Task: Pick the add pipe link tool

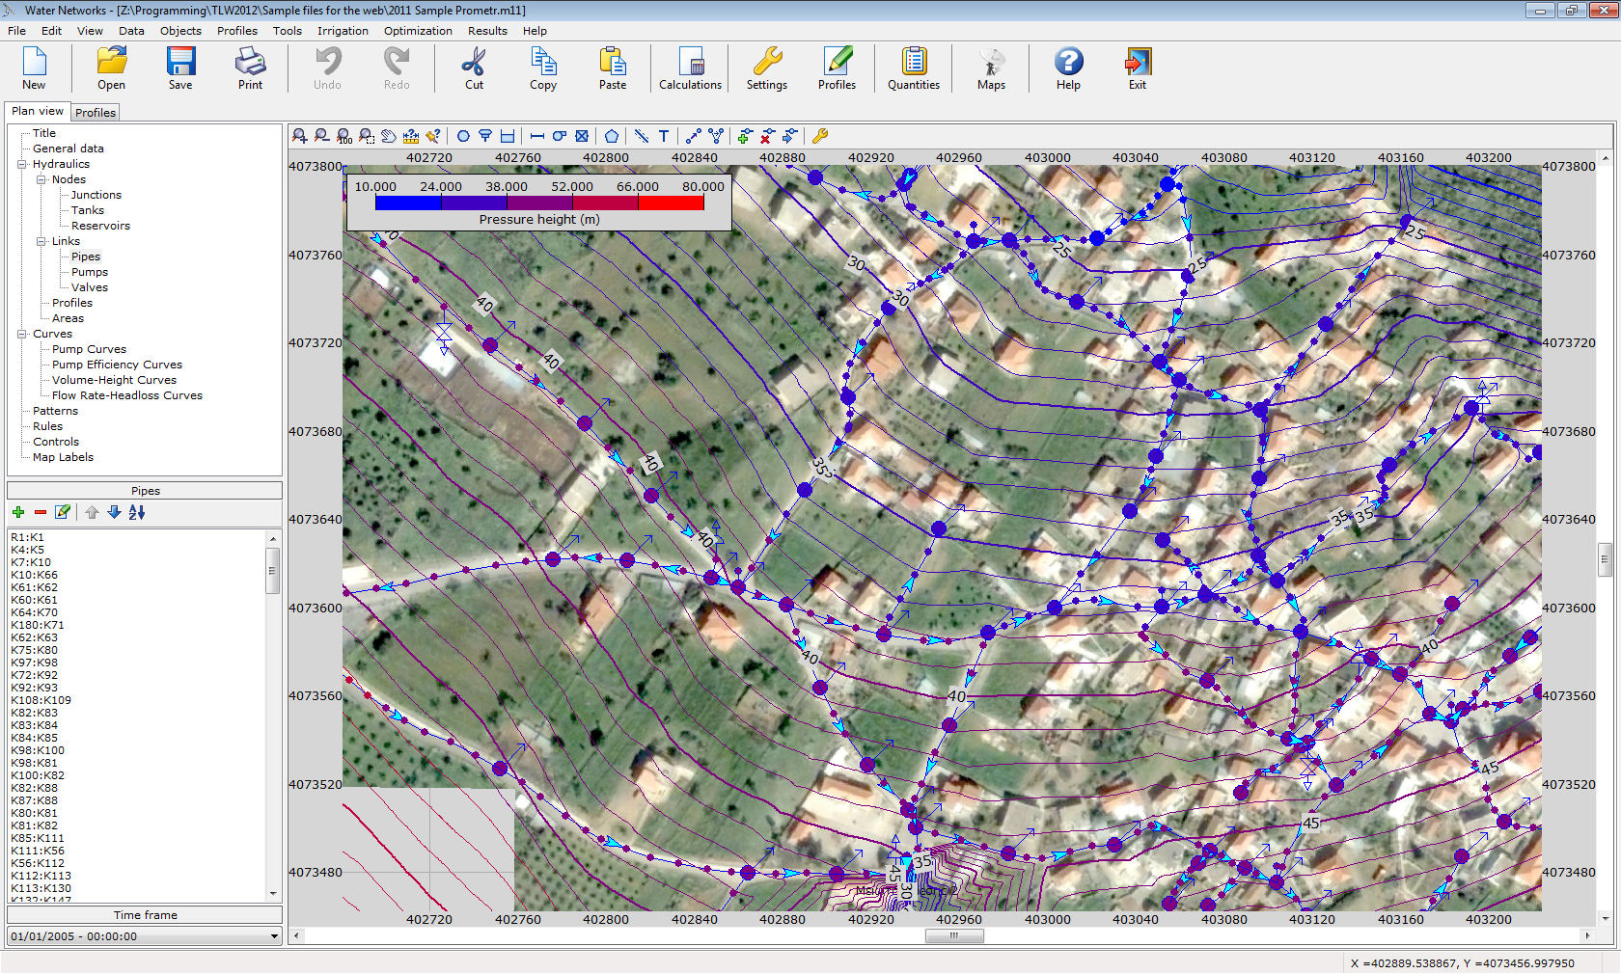Action: [537, 137]
